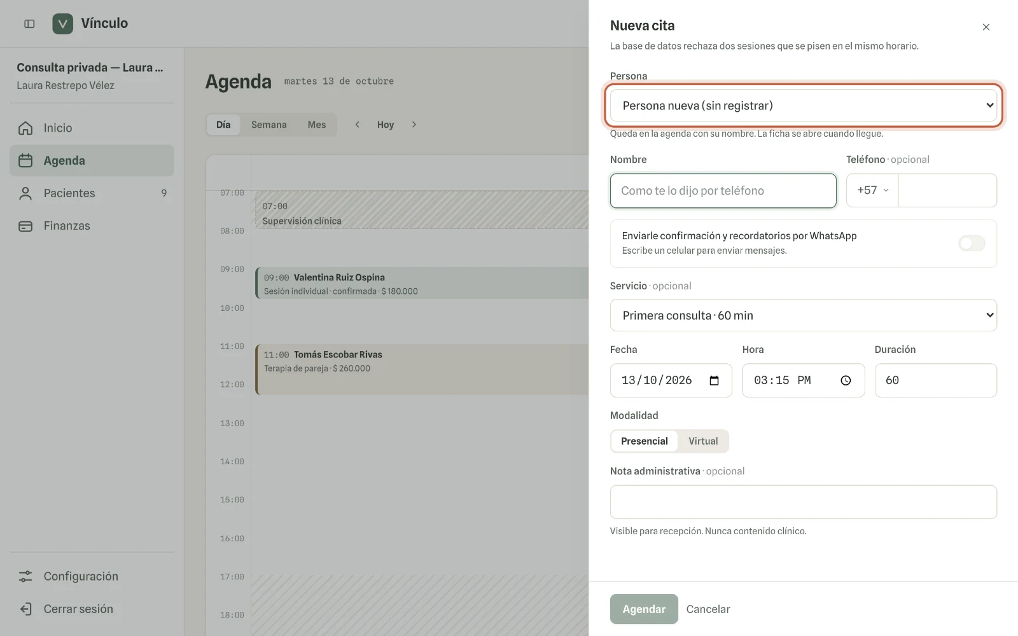1018x636 pixels.
Task: Enable WhatsApp confirmation and reminders switch
Action: click(972, 243)
